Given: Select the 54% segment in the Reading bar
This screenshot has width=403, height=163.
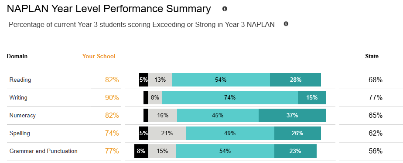Looking at the screenshot, I should pyautogui.click(x=221, y=80).
